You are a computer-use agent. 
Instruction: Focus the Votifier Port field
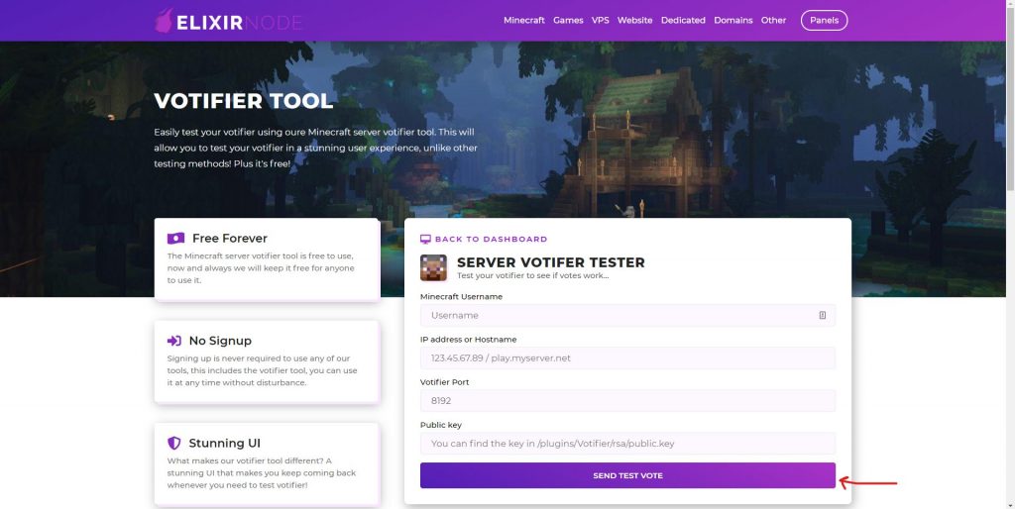[627, 400]
